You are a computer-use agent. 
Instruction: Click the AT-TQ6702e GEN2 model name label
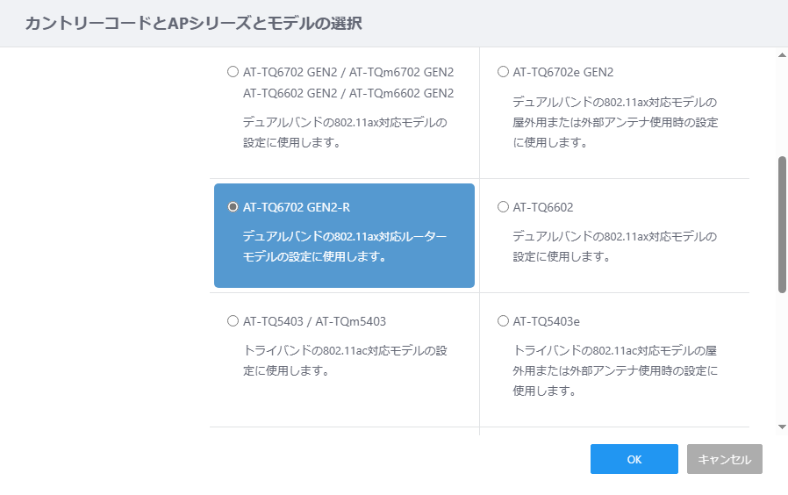tap(562, 72)
